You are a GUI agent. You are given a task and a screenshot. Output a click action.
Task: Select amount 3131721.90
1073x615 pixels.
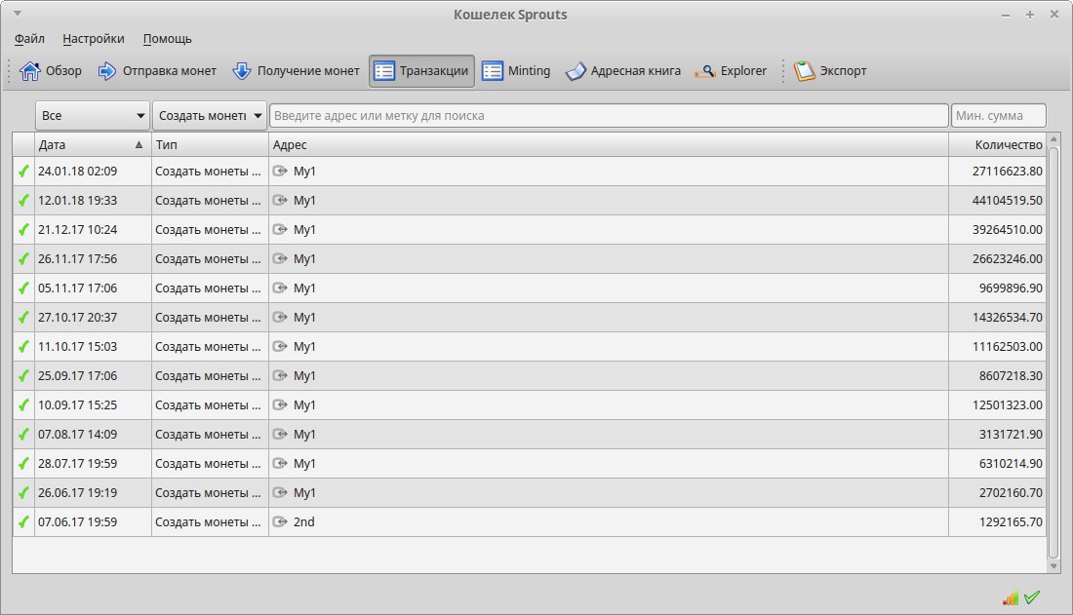tap(1011, 434)
